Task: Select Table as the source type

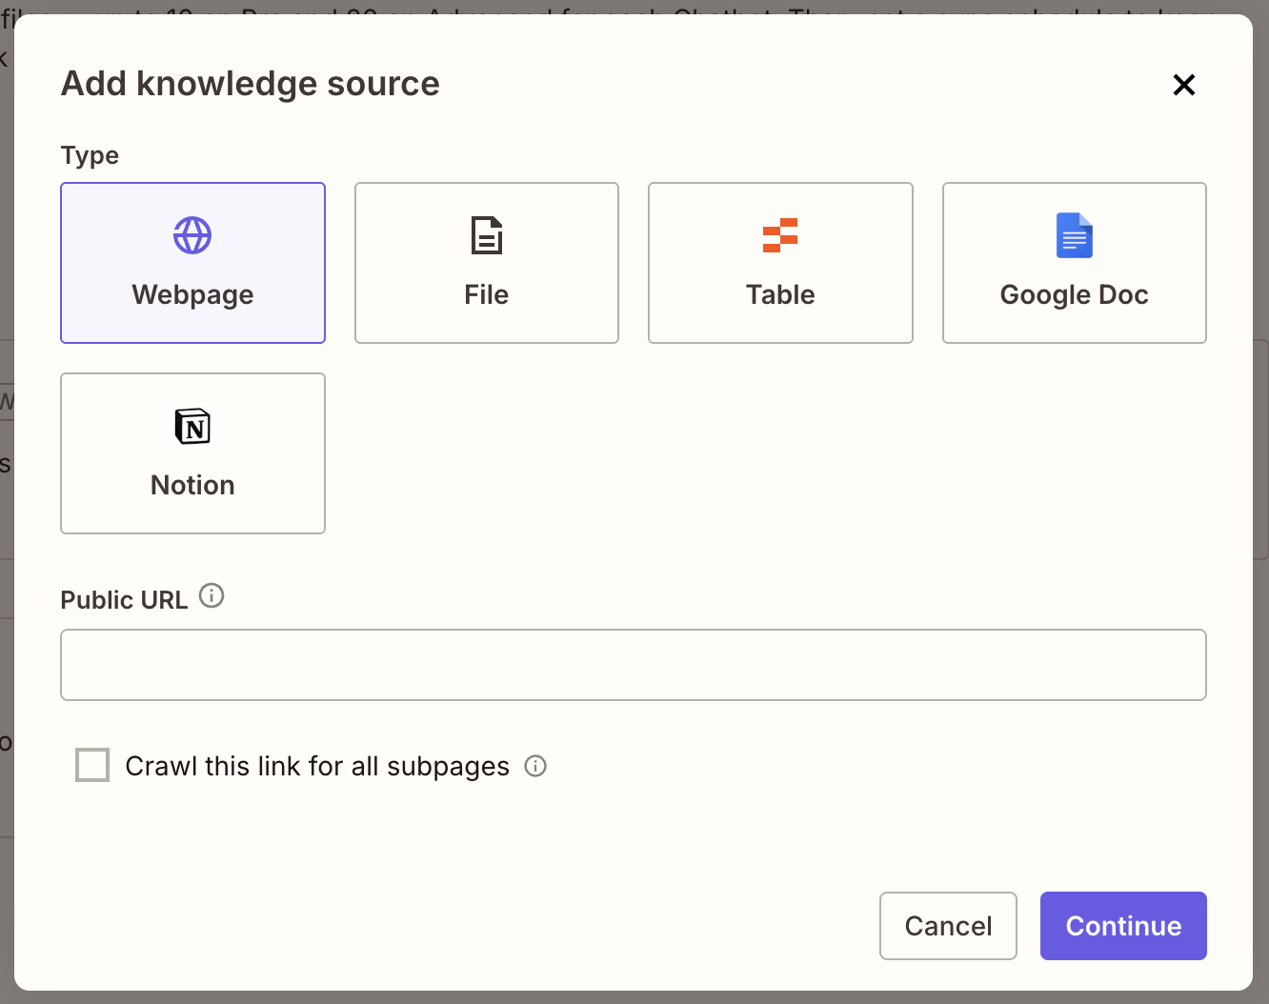Action: [780, 263]
